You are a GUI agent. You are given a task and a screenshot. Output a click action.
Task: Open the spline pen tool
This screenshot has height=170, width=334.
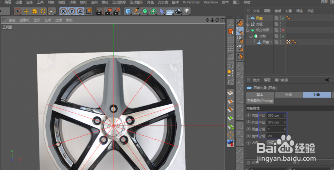coord(136,11)
